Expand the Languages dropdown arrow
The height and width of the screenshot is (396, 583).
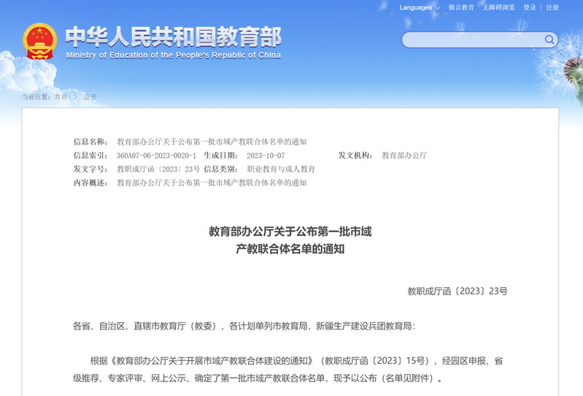pos(438,8)
